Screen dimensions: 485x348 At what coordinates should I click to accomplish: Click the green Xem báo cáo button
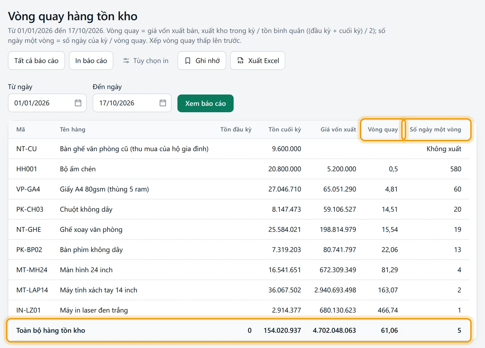point(206,103)
